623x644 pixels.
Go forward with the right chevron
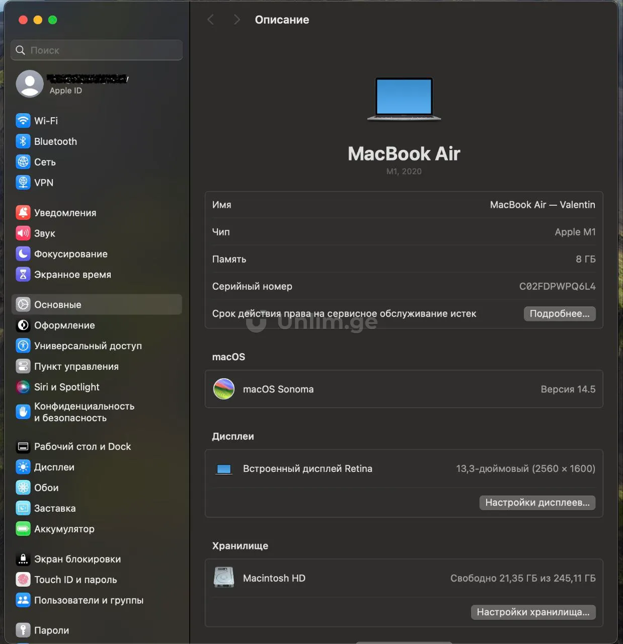tap(237, 20)
